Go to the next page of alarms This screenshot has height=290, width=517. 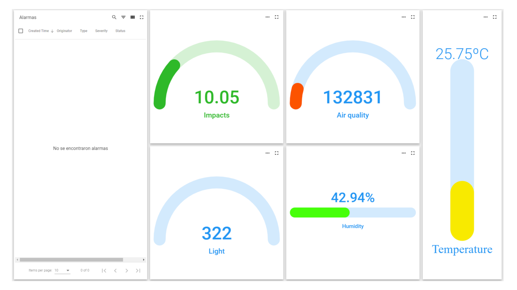pyautogui.click(x=127, y=271)
